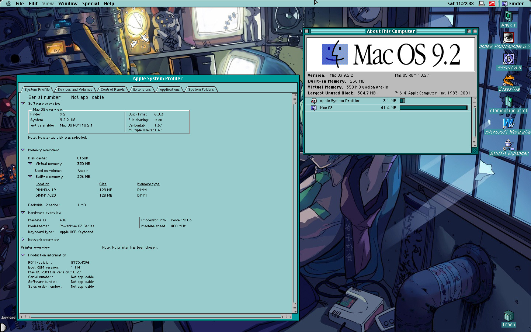This screenshot has height=332, width=531.
Task: Select the Microsoft Word alias icon
Action: [x=509, y=124]
